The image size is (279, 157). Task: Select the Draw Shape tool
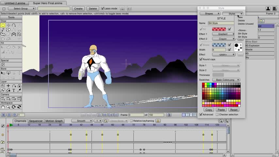point(8,30)
